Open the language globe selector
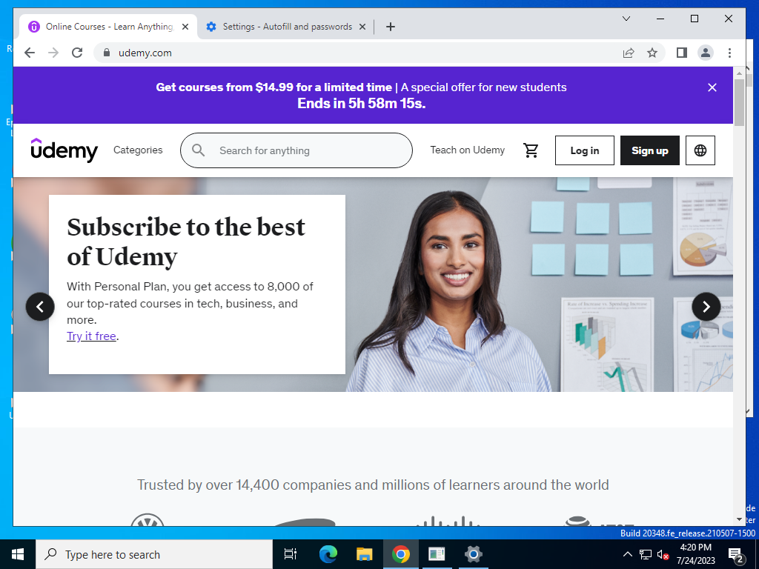The width and height of the screenshot is (759, 569). 700,150
